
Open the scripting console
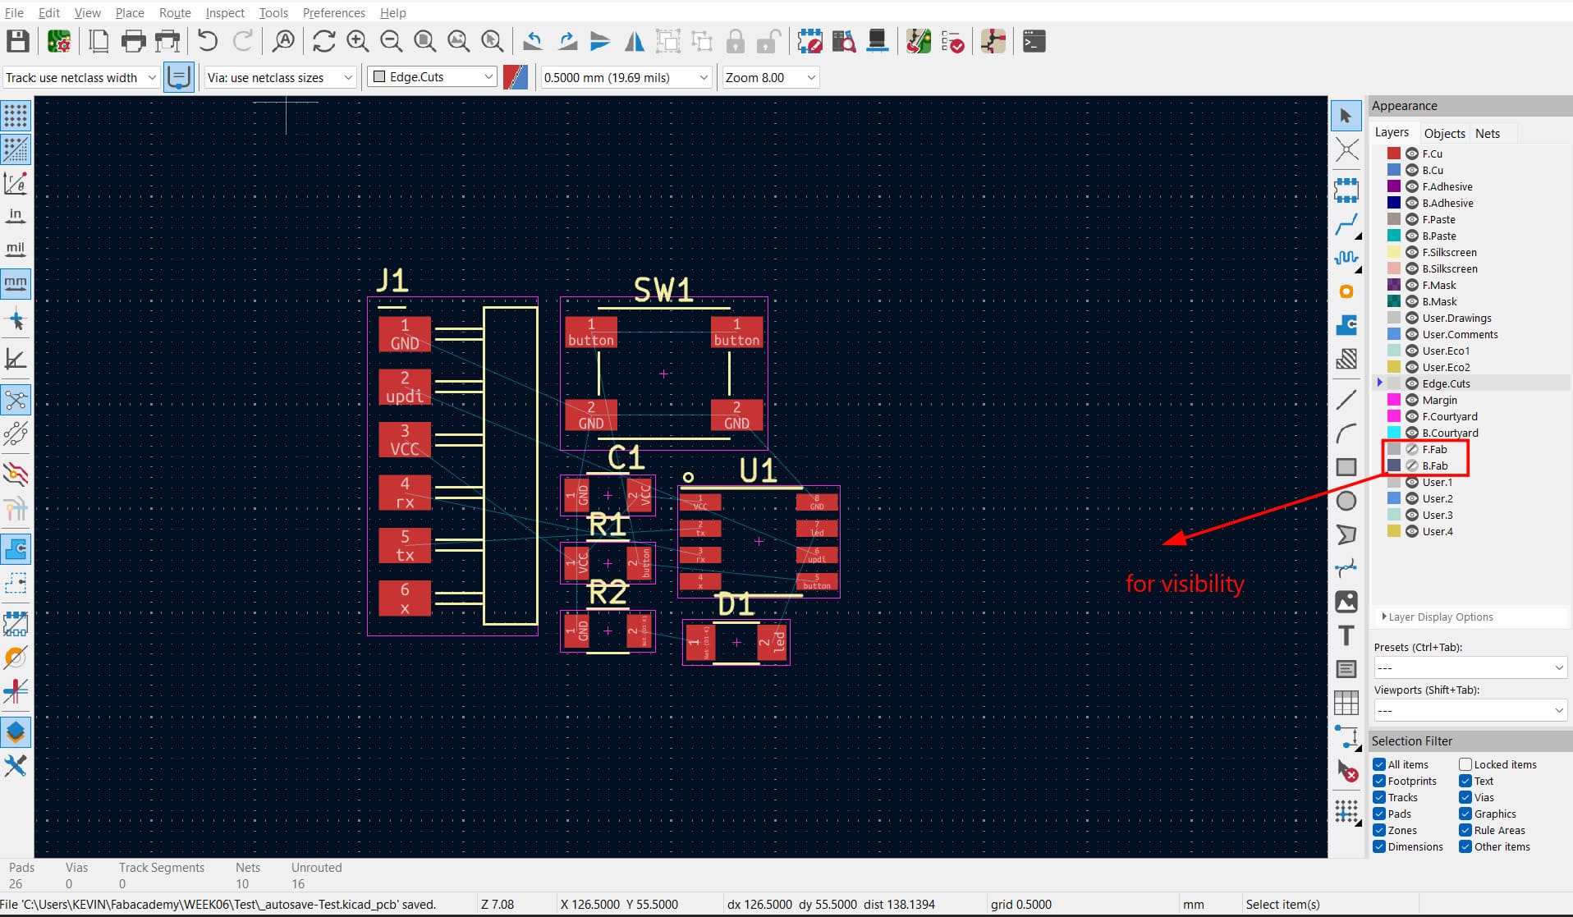1032,41
